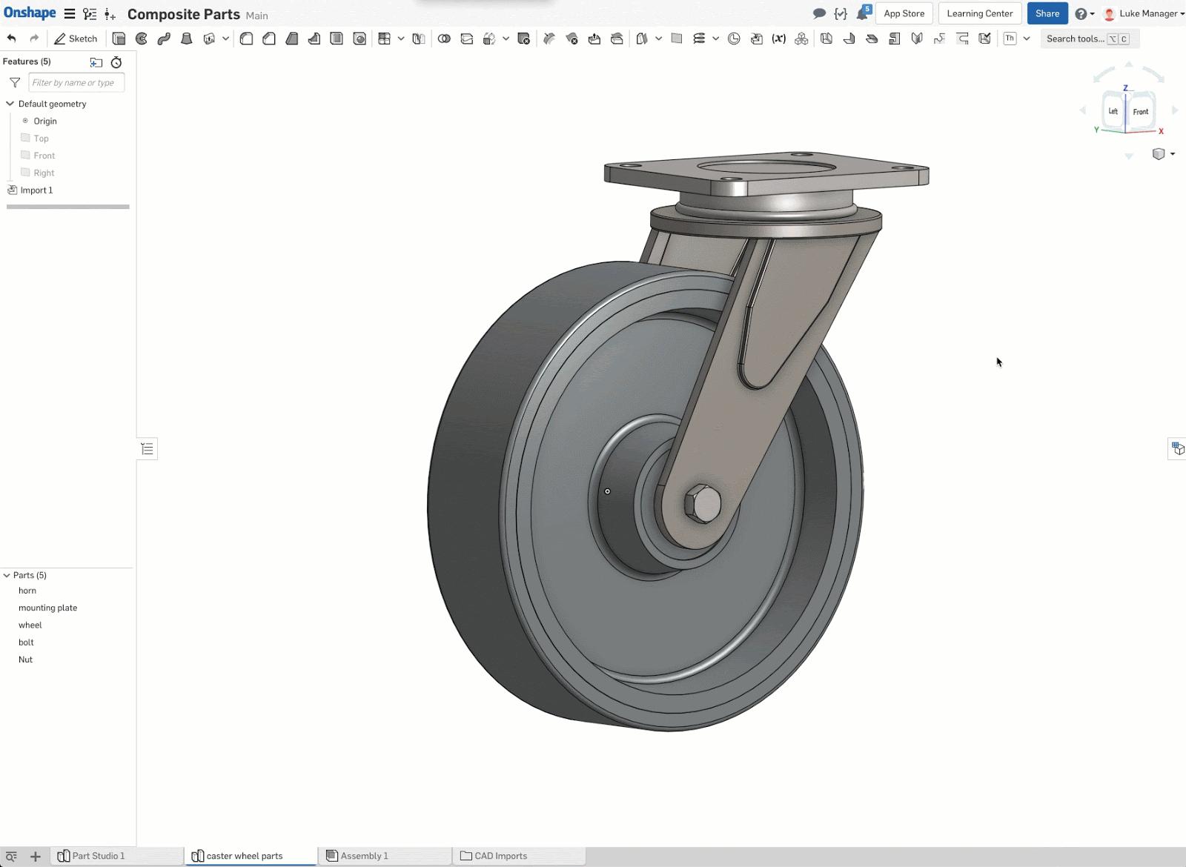Select the Extrude tool
The width and height of the screenshot is (1186, 867).
coord(119,39)
